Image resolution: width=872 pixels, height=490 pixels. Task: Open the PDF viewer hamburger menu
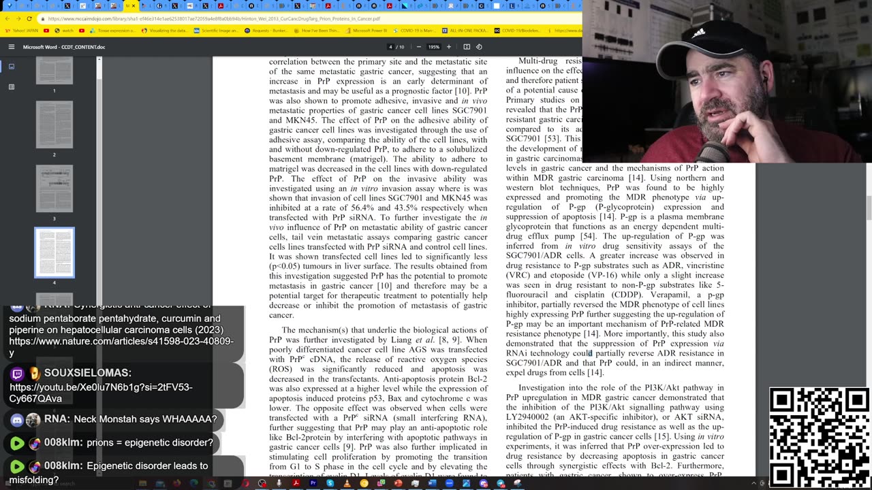[12, 47]
